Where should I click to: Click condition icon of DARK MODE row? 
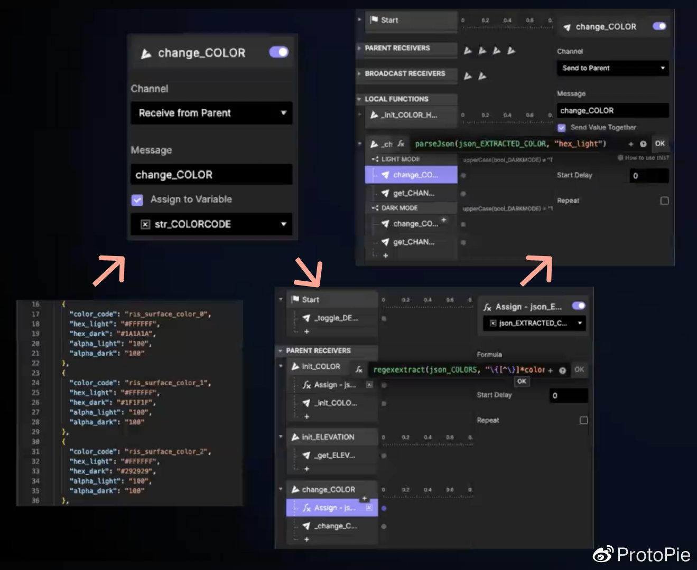(x=375, y=208)
